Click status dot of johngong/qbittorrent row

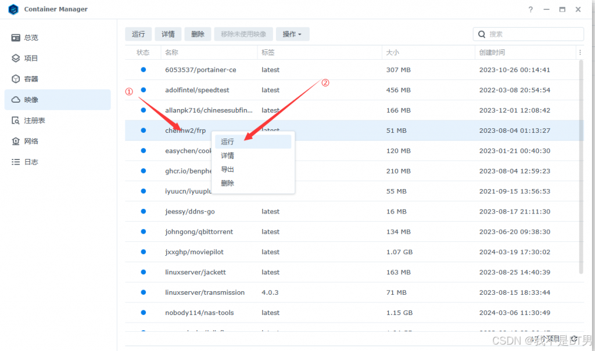click(144, 231)
